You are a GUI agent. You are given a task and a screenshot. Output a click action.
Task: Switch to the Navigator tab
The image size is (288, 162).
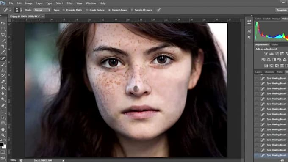[x=276, y=19]
